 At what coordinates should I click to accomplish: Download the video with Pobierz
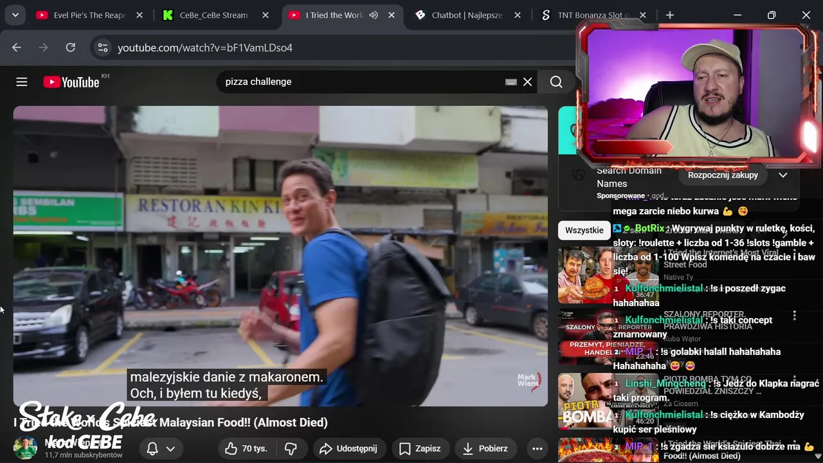[x=485, y=449]
